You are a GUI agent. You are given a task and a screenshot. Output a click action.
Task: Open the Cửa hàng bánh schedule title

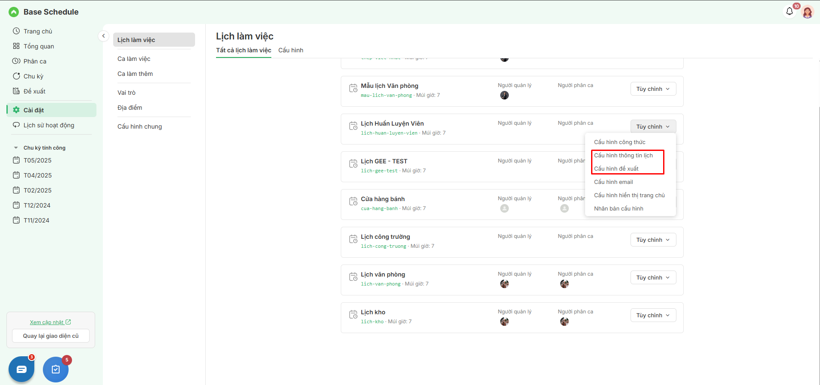coord(383,199)
